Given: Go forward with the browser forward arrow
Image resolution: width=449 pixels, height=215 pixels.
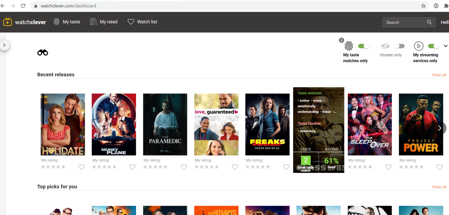Looking at the screenshot, I should (13, 6).
